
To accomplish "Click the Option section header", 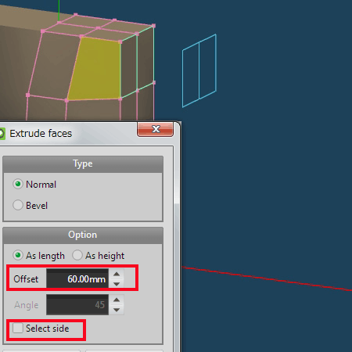I will click(x=83, y=235).
